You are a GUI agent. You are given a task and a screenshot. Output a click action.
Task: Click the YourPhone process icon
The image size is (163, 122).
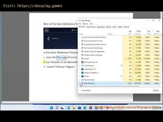pyautogui.click(x=83, y=66)
